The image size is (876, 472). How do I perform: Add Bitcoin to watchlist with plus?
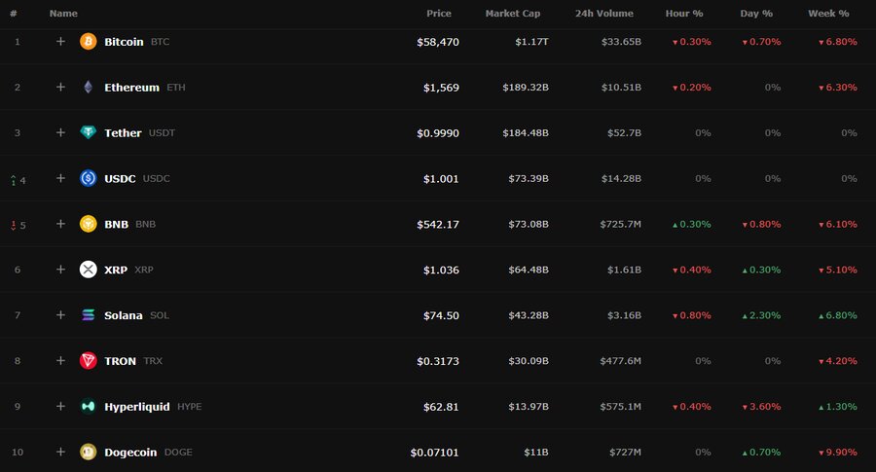click(60, 41)
